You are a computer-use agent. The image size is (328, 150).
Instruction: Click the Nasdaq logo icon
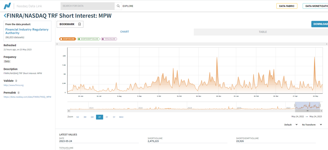click(7, 6)
